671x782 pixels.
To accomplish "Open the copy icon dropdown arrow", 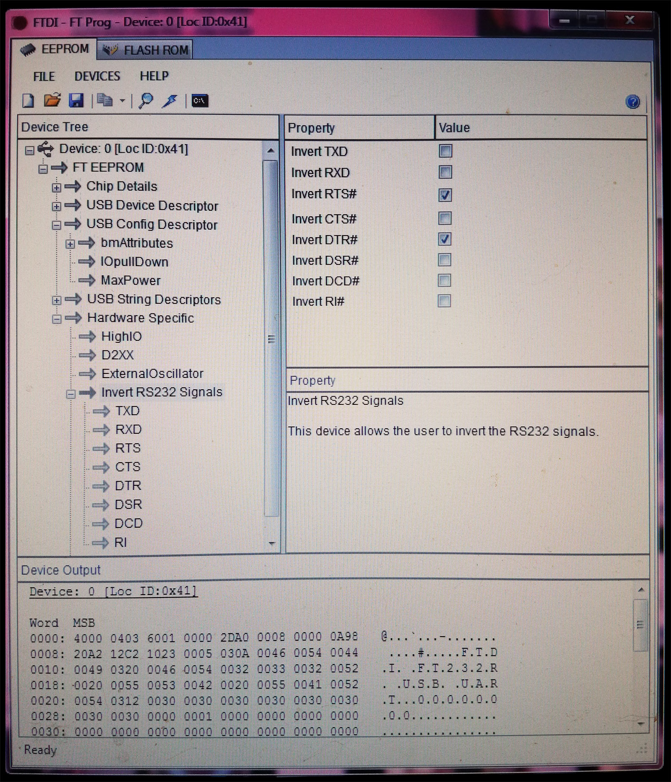I will [x=122, y=101].
